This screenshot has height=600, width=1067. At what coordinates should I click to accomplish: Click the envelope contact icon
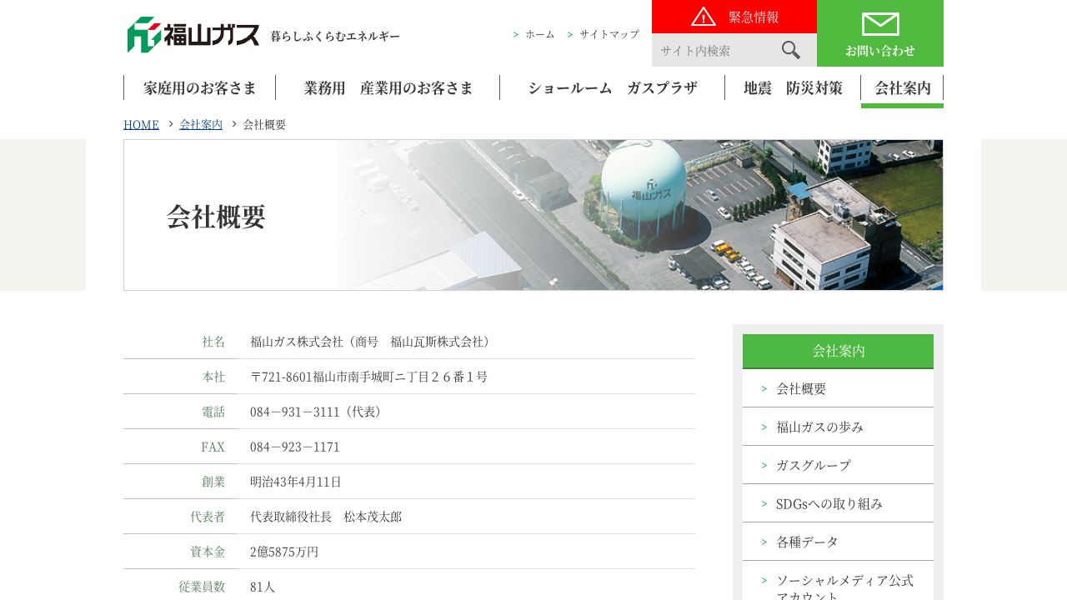pyautogui.click(x=879, y=24)
